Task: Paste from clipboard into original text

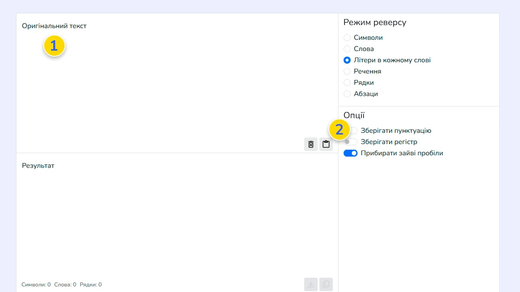Action: pos(326,144)
